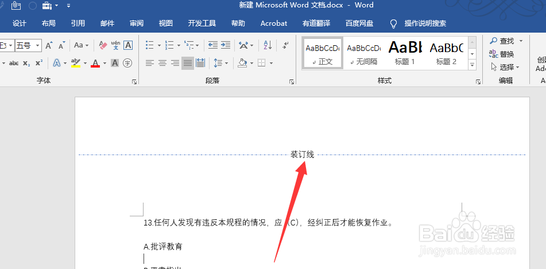Clear all formatting with the eraser icon
The width and height of the screenshot is (546, 269).
click(103, 45)
